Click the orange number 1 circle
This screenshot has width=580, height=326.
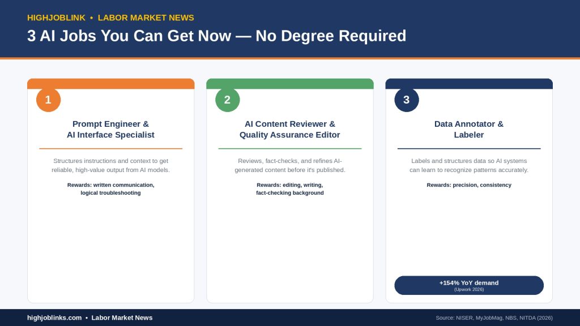[x=49, y=100]
